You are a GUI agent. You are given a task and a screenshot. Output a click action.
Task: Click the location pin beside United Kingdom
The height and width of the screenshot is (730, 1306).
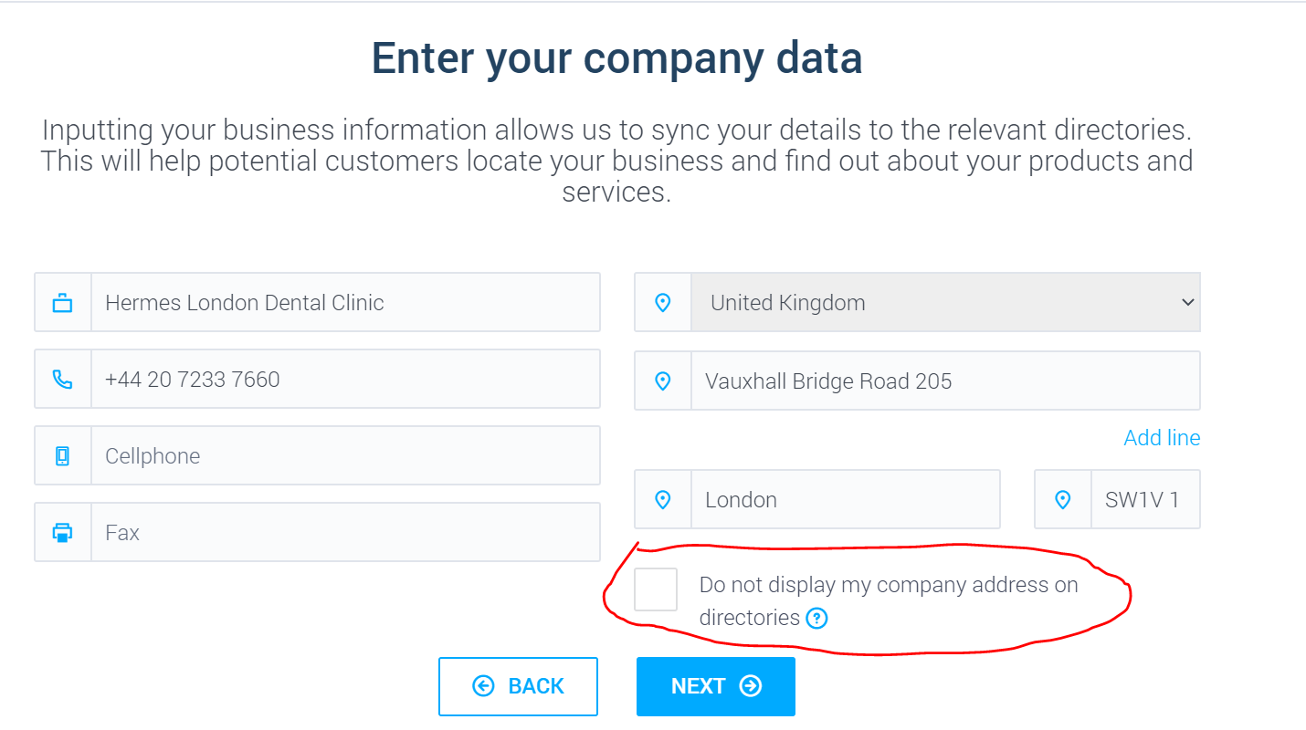pyautogui.click(x=663, y=303)
